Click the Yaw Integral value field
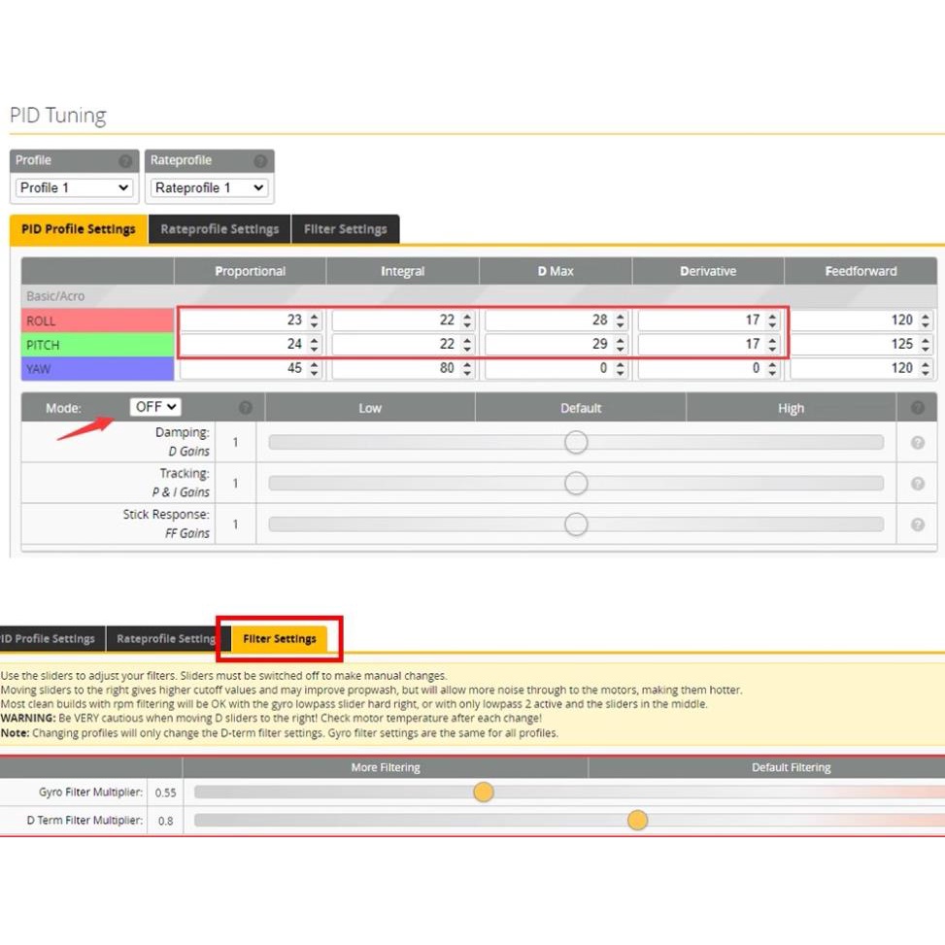The height and width of the screenshot is (945, 945). 393,368
